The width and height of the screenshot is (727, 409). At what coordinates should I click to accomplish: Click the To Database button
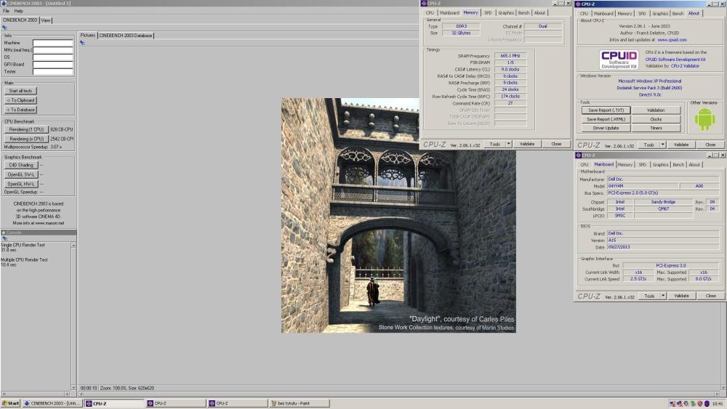point(21,110)
